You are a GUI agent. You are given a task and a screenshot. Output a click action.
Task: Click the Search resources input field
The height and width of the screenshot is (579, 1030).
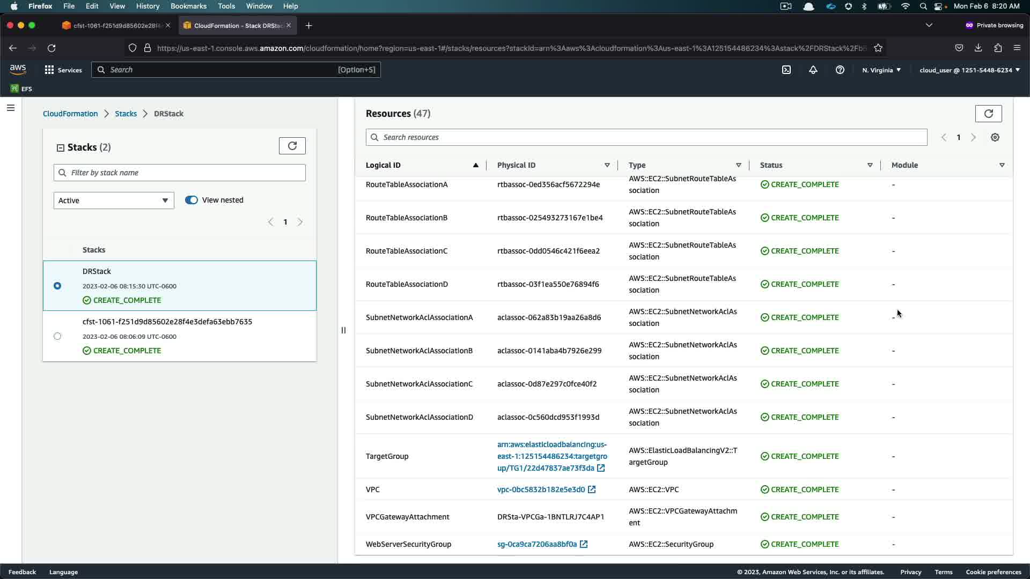(646, 137)
